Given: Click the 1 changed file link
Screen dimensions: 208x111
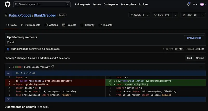Looking at the screenshot, I should tap(23, 58).
